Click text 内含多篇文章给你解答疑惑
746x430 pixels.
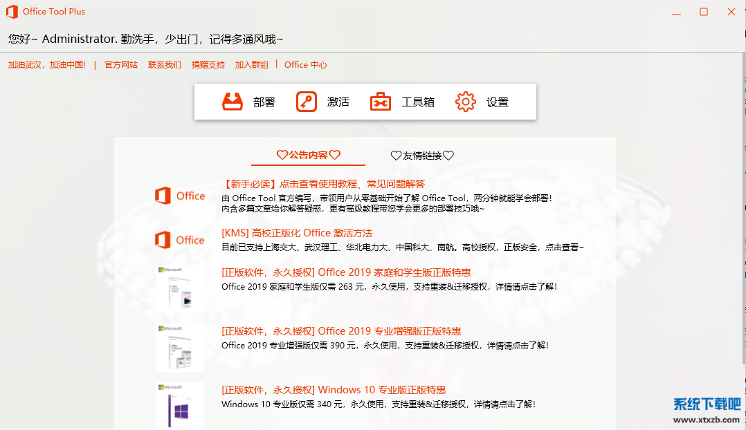pos(352,209)
